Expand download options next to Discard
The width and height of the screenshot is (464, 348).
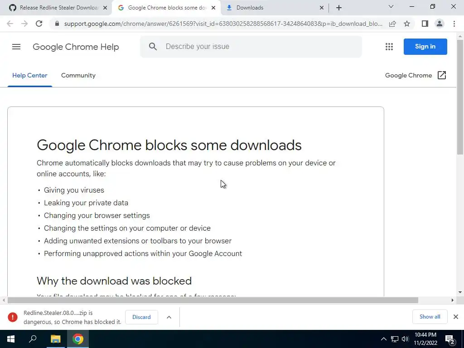coord(169,317)
